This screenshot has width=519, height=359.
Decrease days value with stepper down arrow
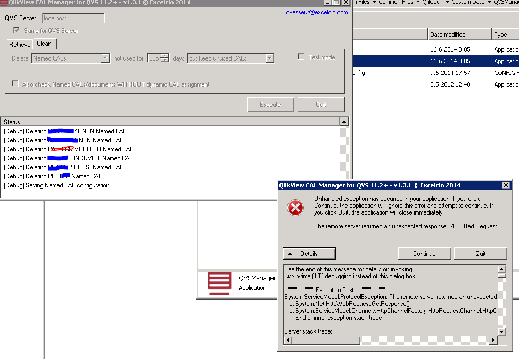coord(164,61)
